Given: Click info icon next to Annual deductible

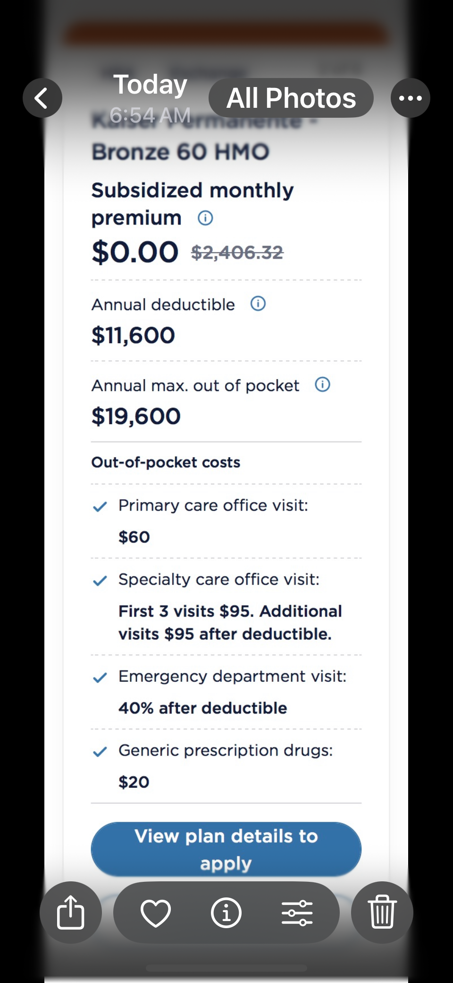Looking at the screenshot, I should (258, 304).
